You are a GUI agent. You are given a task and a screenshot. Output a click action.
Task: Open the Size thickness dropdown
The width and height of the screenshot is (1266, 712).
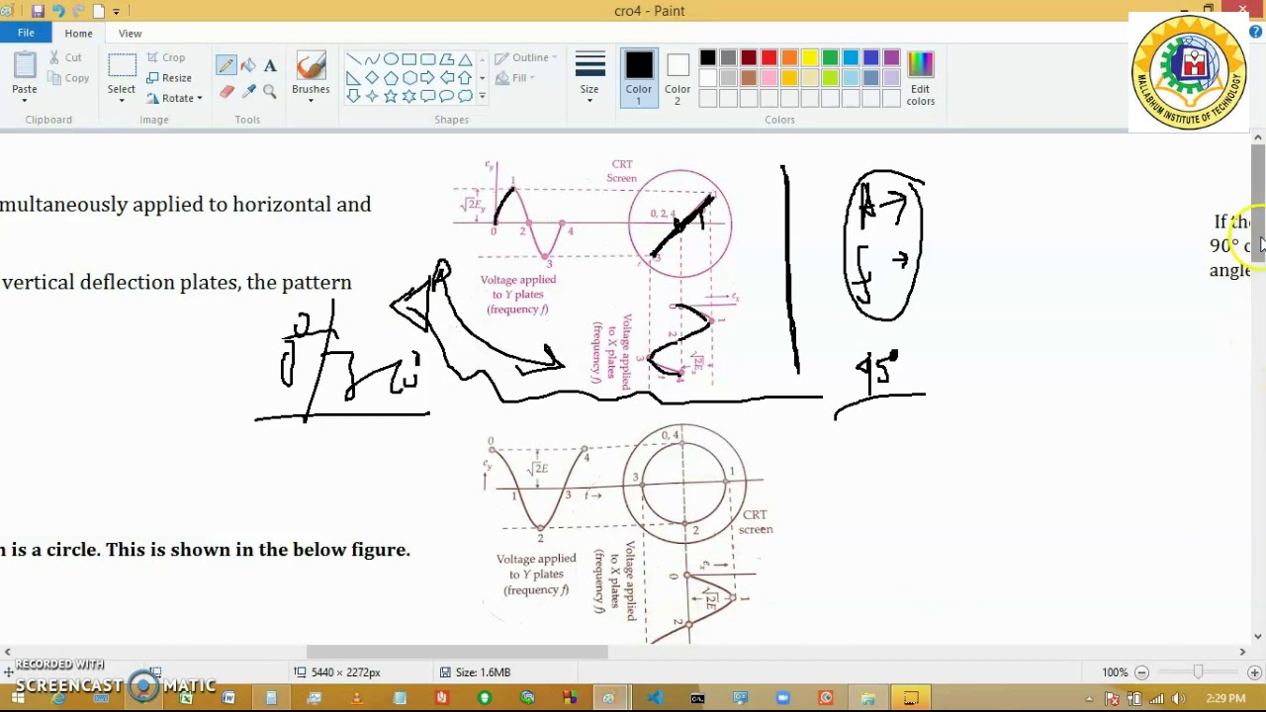(589, 77)
